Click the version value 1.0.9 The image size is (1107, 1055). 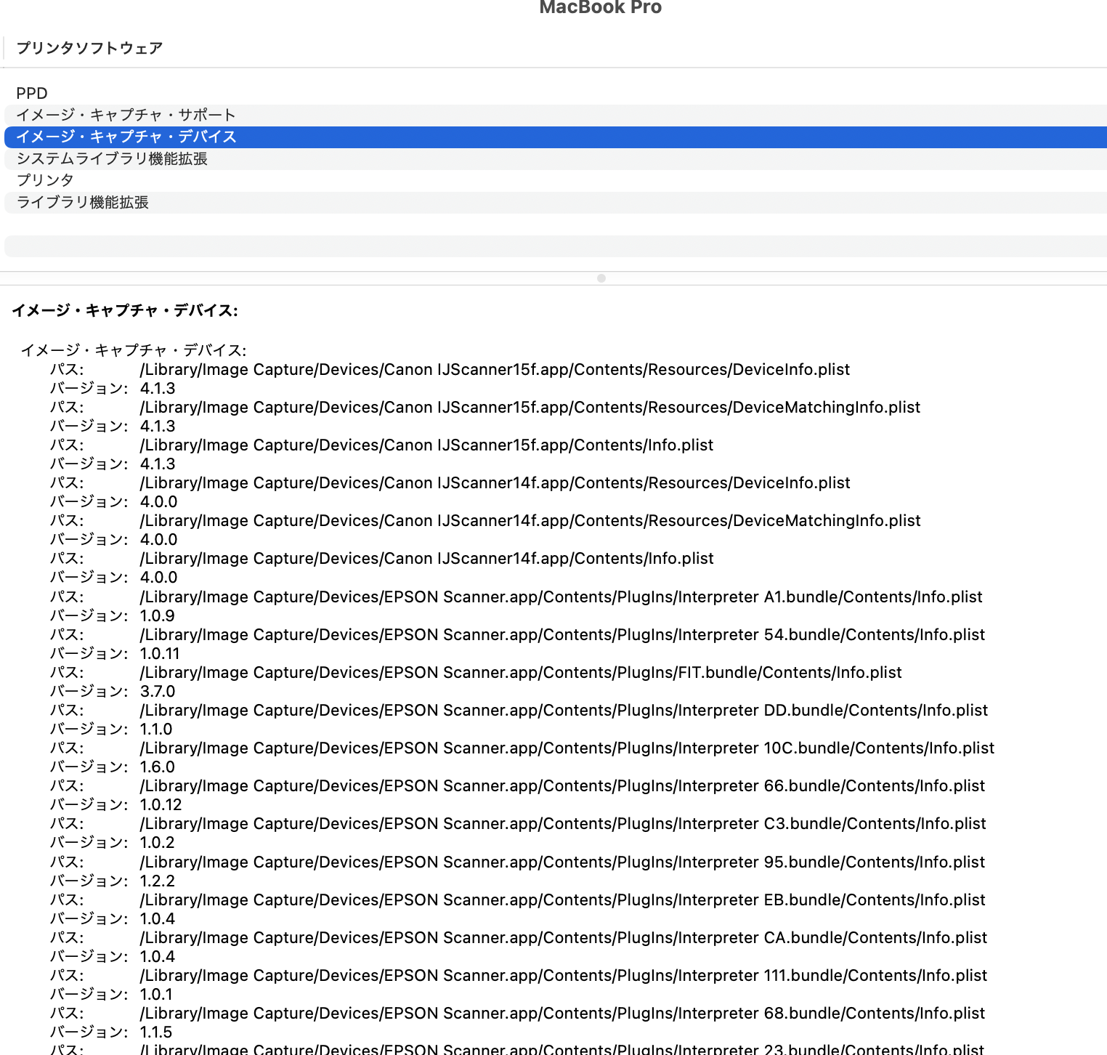(158, 616)
